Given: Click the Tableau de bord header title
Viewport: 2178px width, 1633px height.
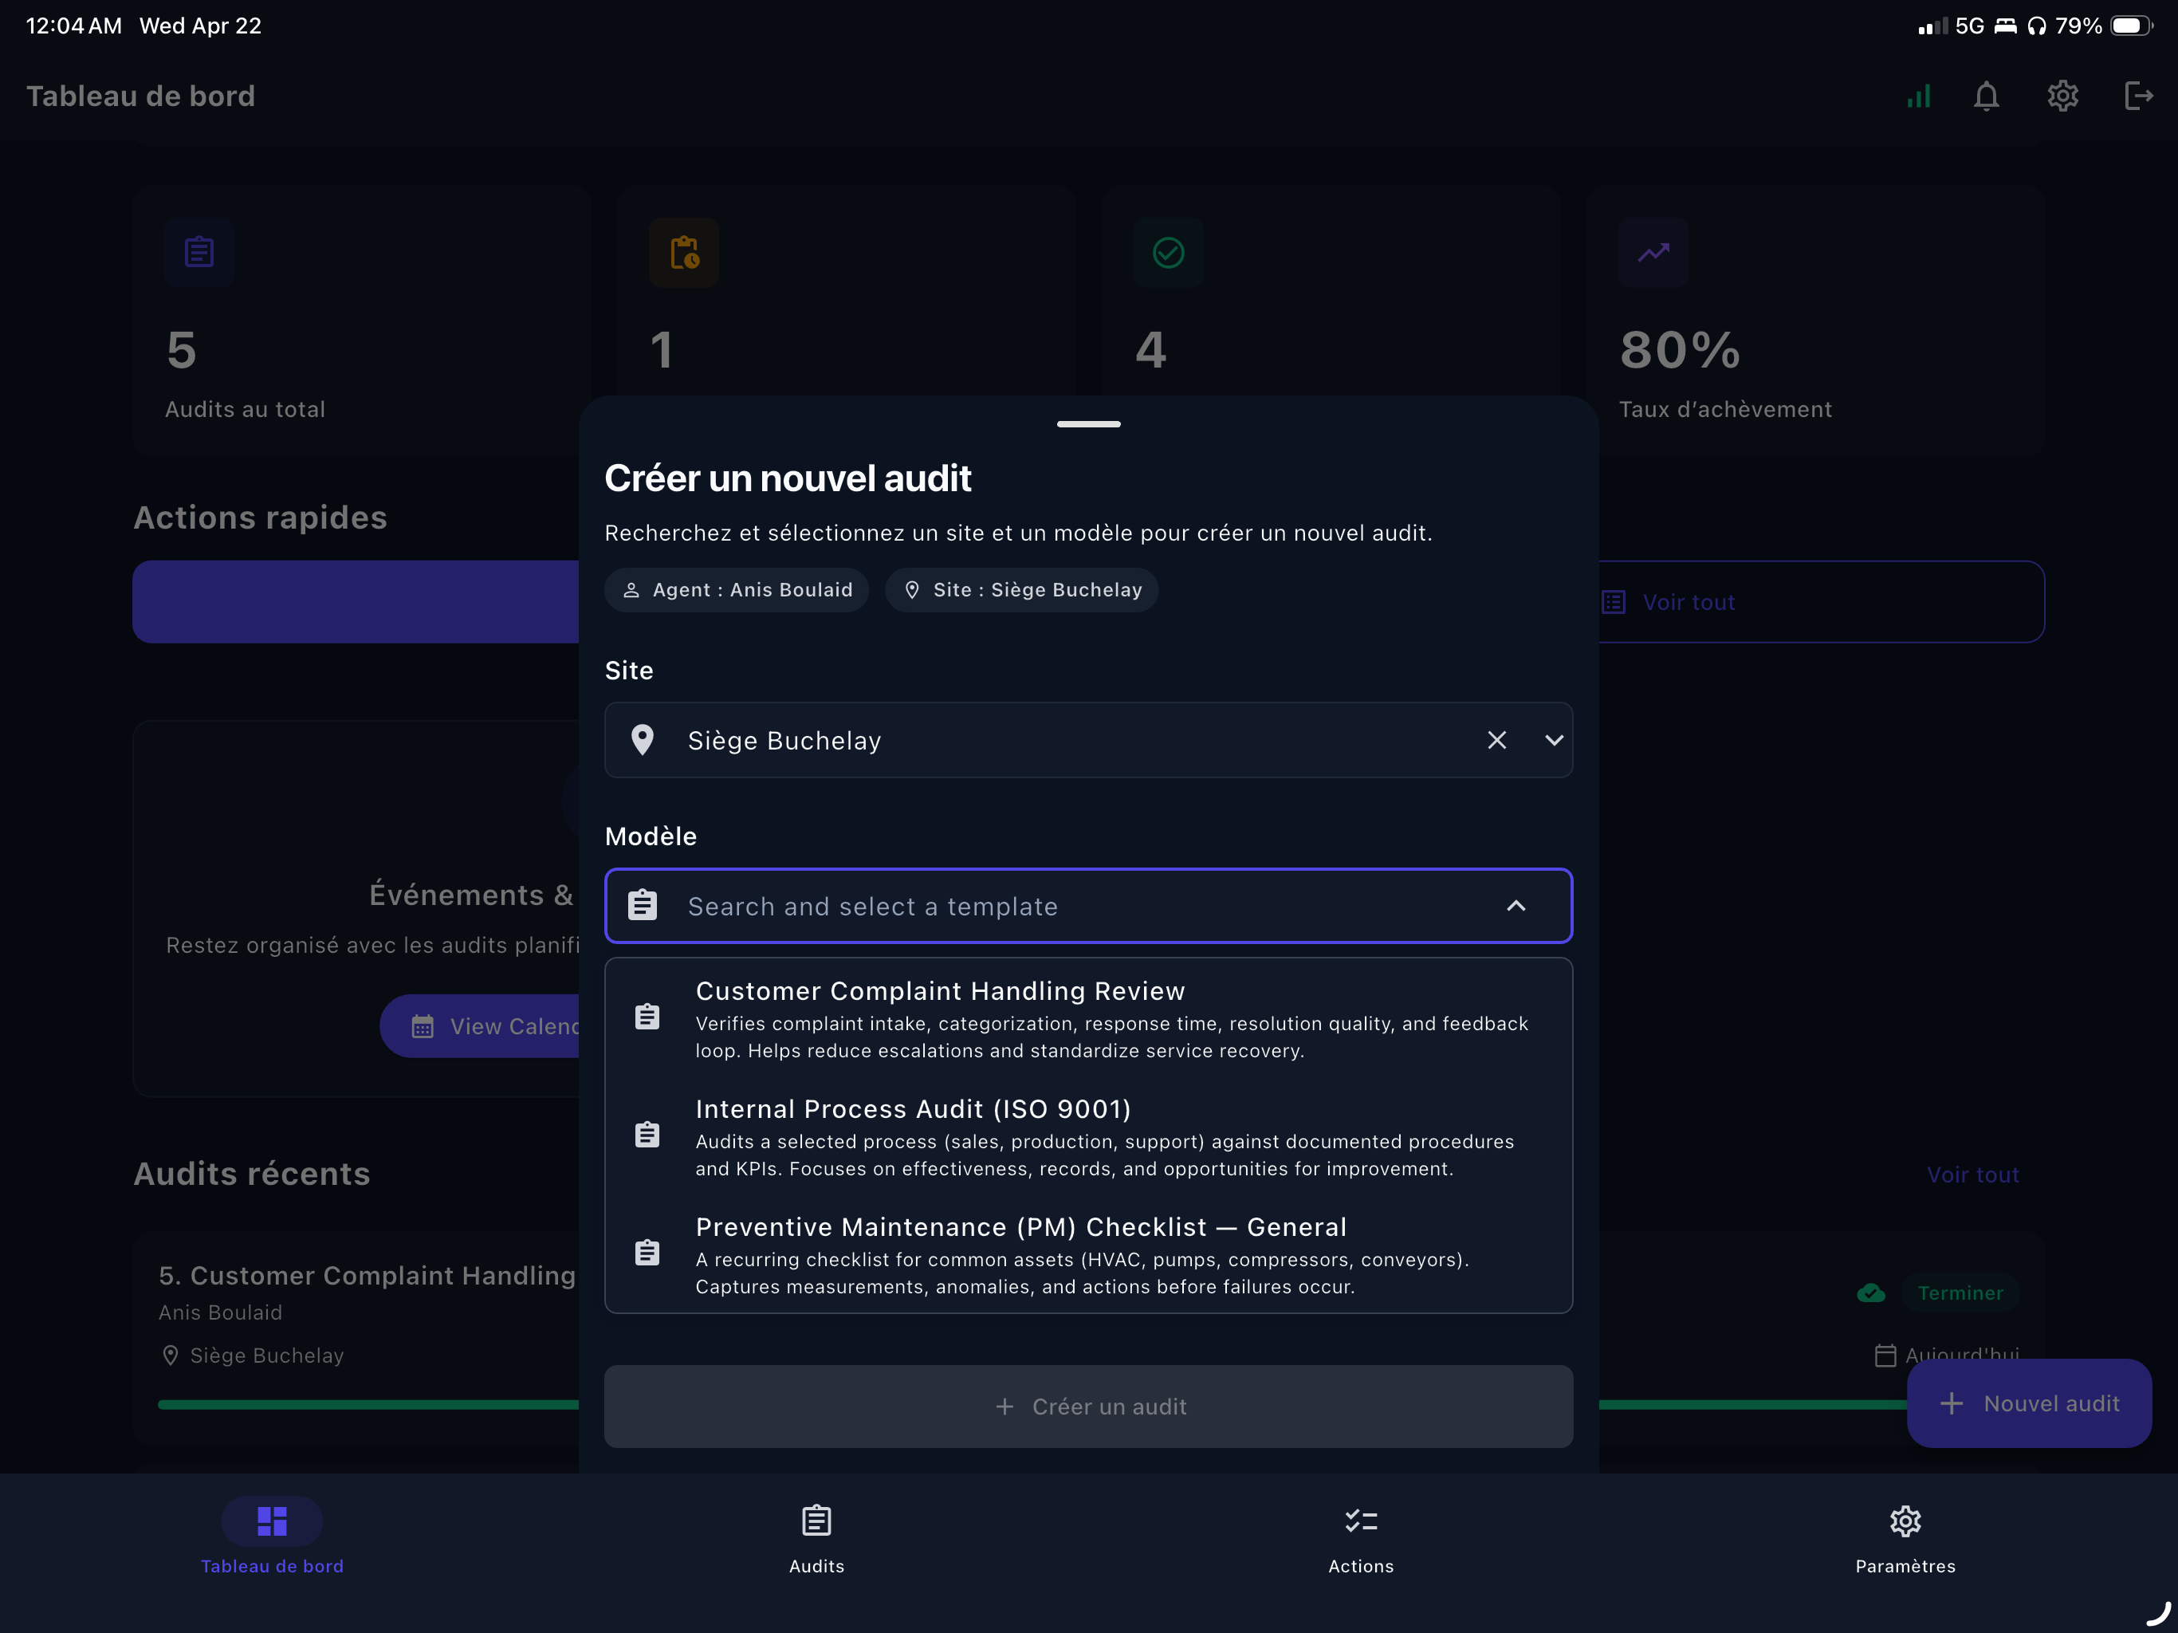Looking at the screenshot, I should pos(140,96).
